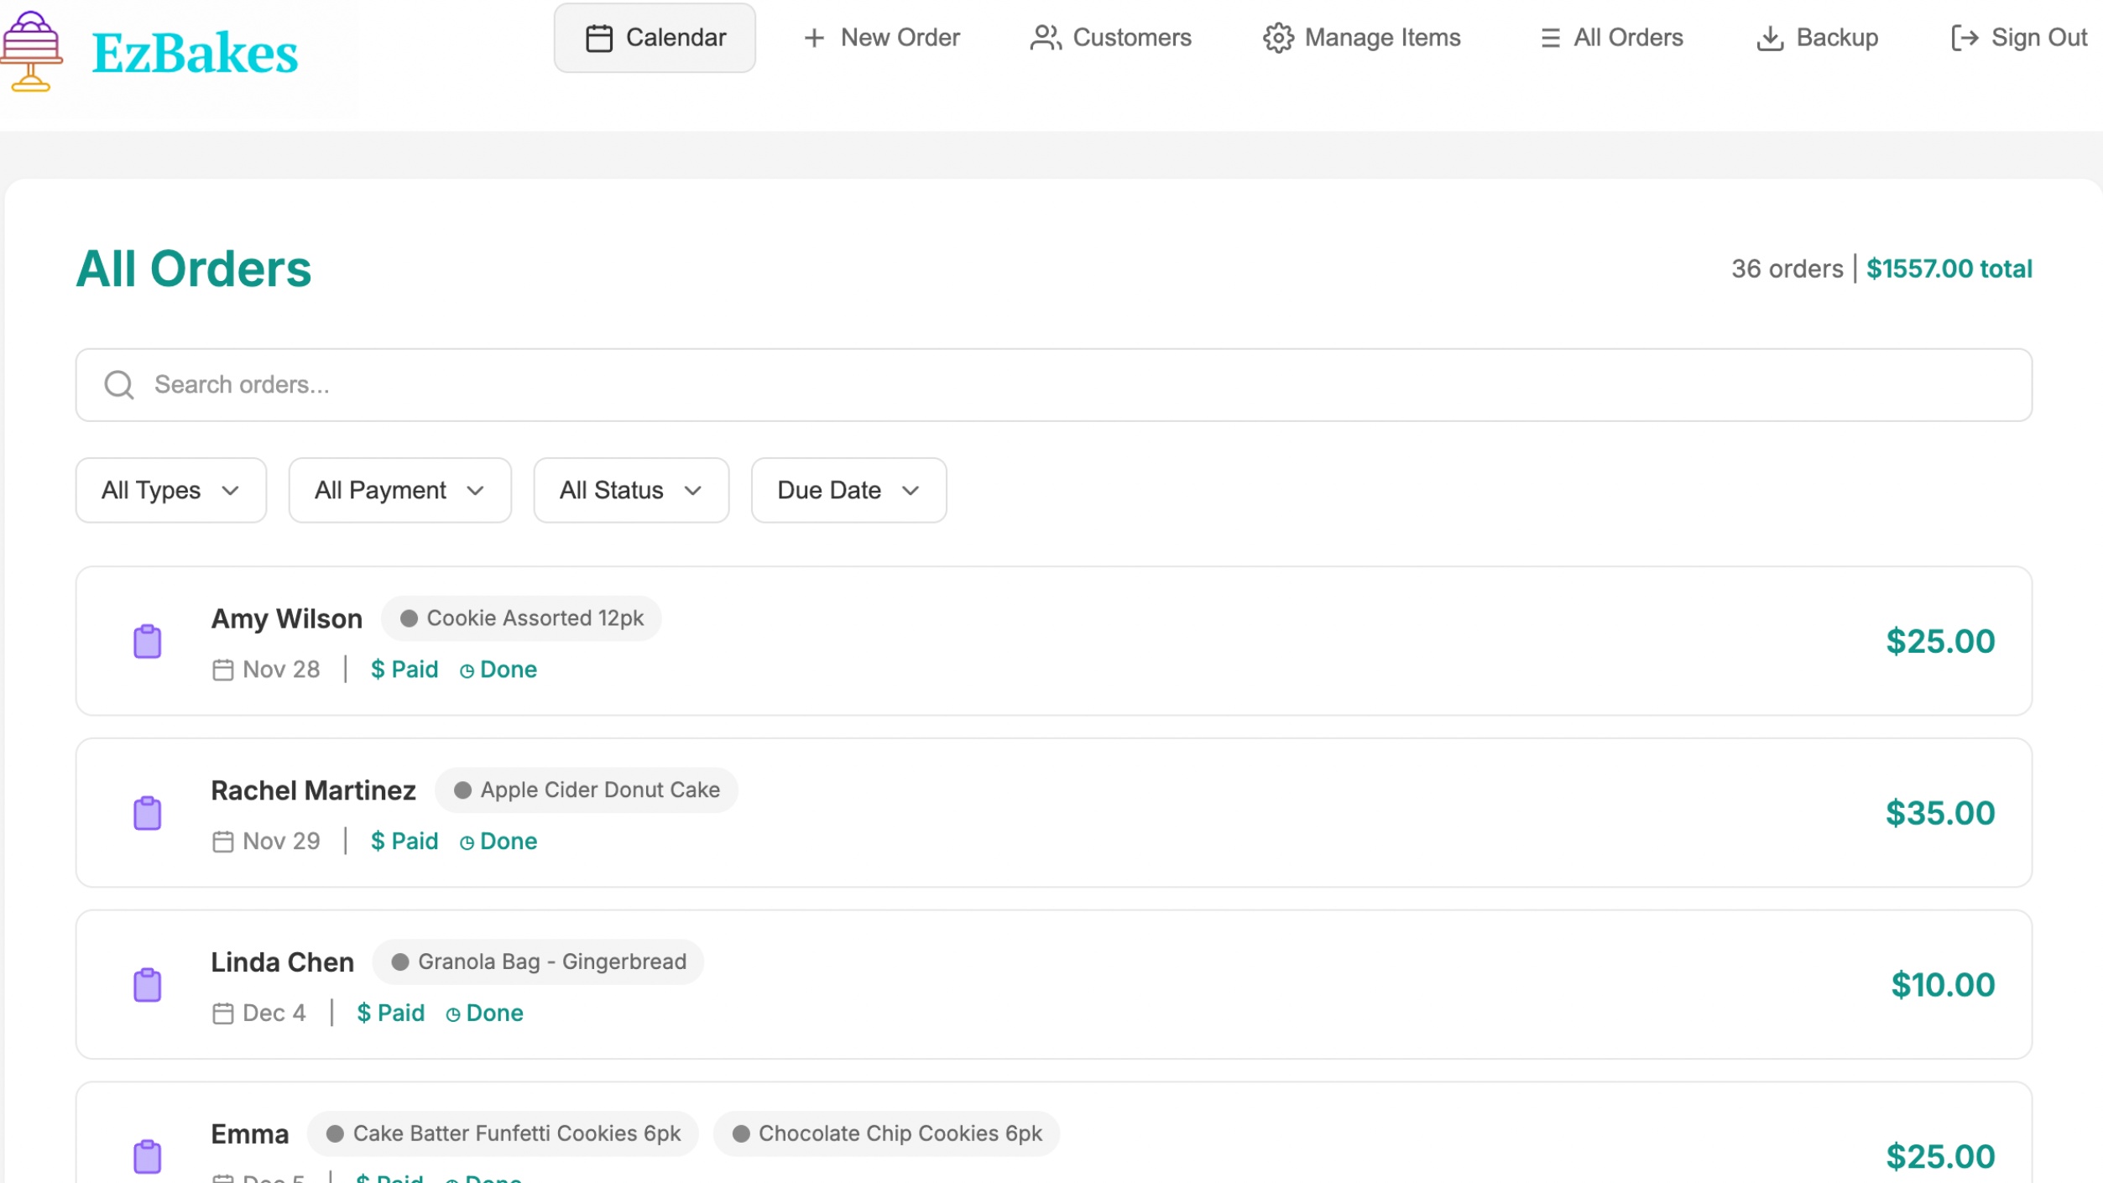
Task: Open the Due Date dropdown
Action: tap(848, 490)
